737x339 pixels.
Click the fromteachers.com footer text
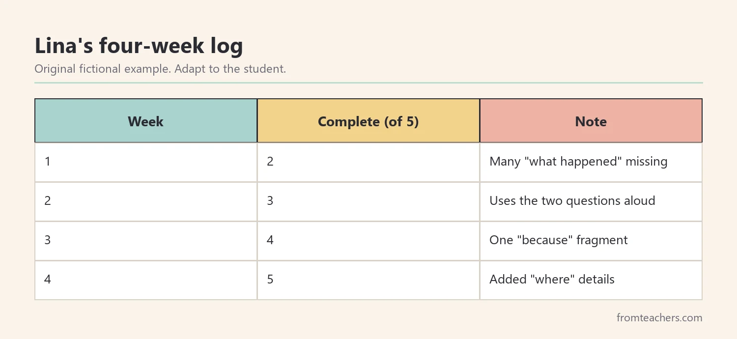click(x=659, y=318)
